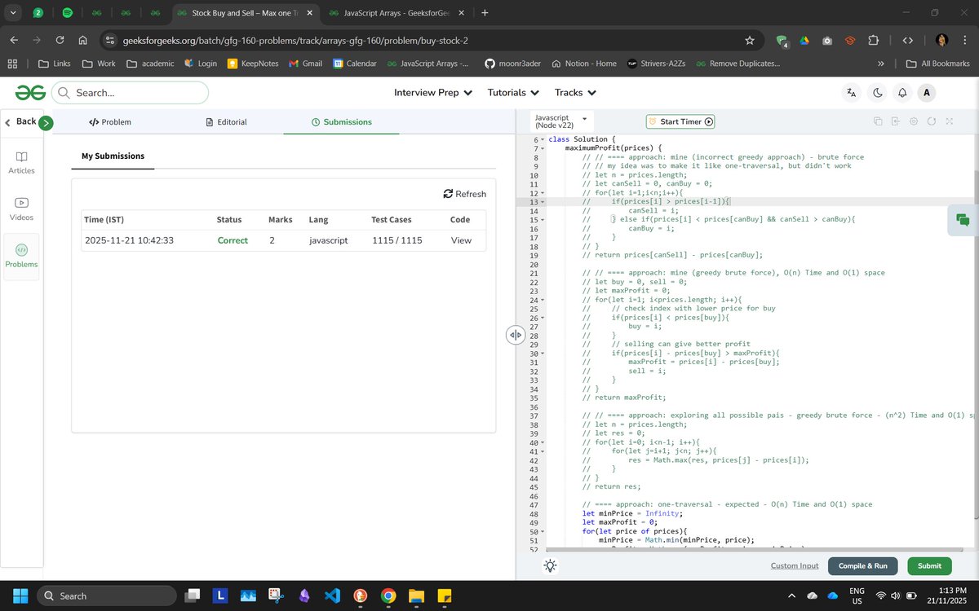Open the academic bookmarks folder

pyautogui.click(x=151, y=64)
